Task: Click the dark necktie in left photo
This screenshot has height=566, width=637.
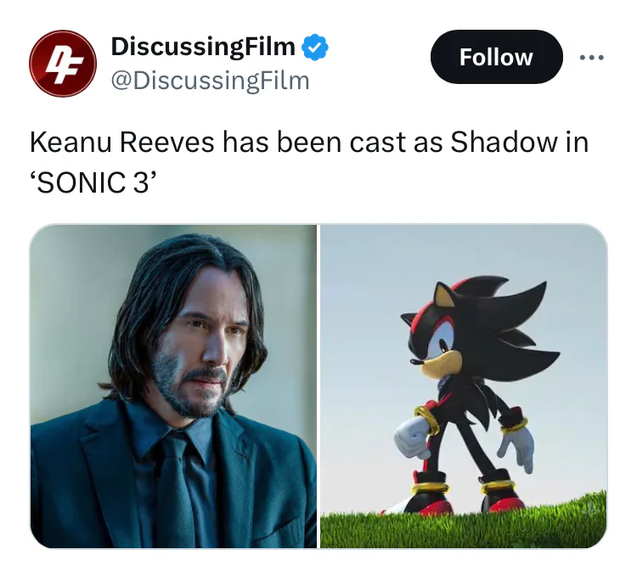Action: click(x=176, y=491)
